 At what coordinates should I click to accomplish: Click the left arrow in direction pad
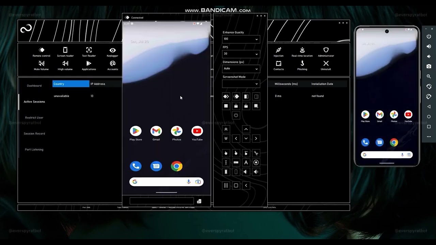(x=236, y=138)
